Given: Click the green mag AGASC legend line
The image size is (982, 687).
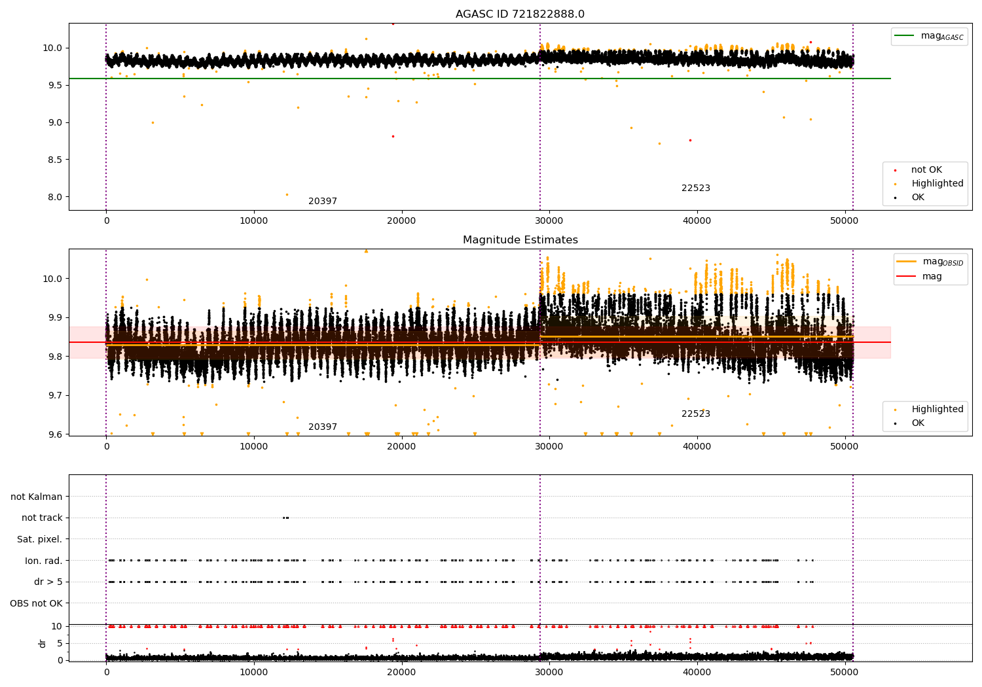Looking at the screenshot, I should click(905, 36).
